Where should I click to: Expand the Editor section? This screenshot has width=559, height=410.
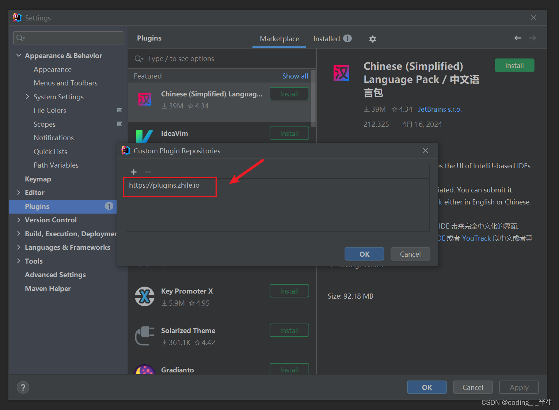19,192
